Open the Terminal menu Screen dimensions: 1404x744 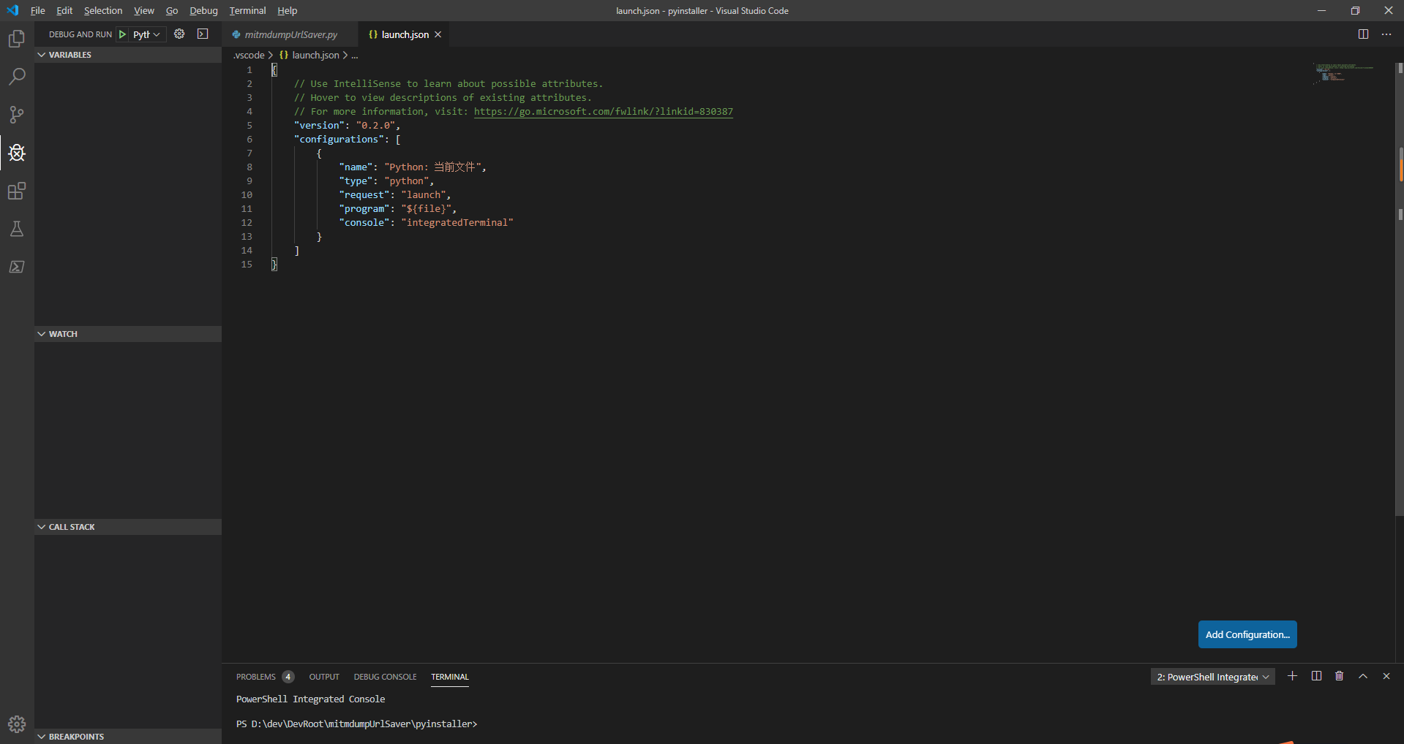tap(247, 11)
